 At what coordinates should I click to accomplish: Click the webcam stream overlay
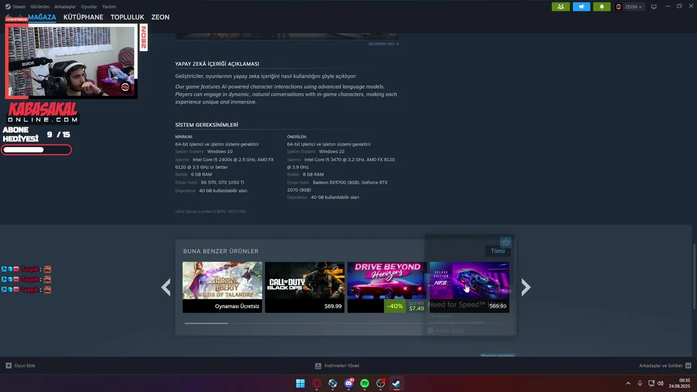(71, 62)
